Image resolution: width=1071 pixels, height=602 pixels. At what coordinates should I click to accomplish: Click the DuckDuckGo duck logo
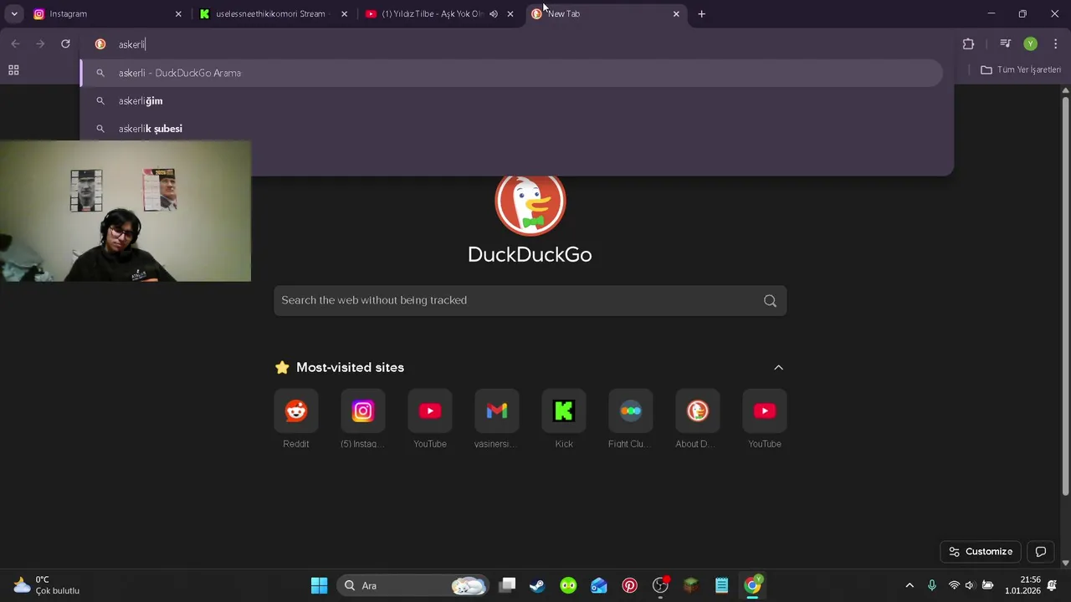(530, 201)
